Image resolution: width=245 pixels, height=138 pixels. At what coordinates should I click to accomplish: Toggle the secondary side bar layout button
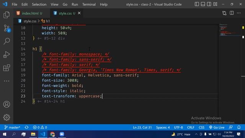click(209, 4)
